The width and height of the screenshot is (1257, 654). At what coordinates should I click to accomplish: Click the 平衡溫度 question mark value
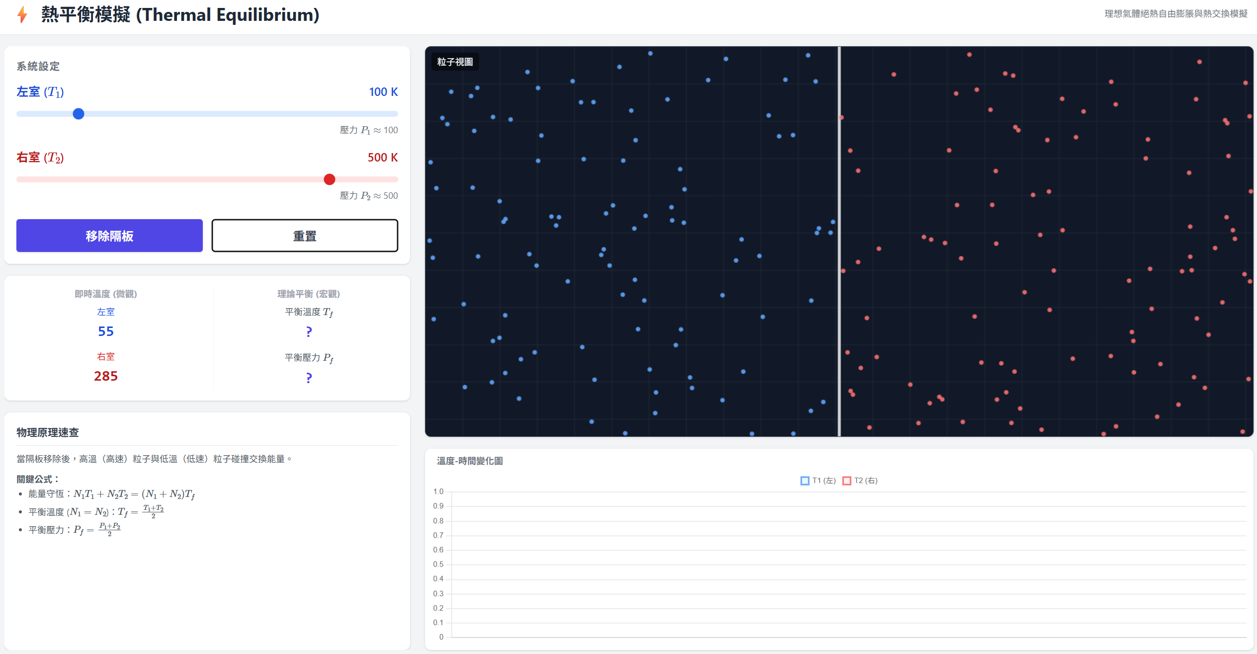tap(309, 331)
